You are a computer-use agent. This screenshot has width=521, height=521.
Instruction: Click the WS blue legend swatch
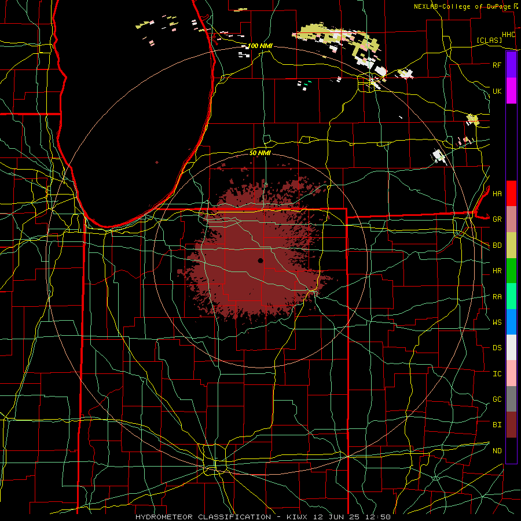pyautogui.click(x=511, y=322)
